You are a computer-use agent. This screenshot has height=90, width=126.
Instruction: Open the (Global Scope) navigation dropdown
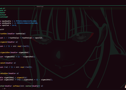63,6
